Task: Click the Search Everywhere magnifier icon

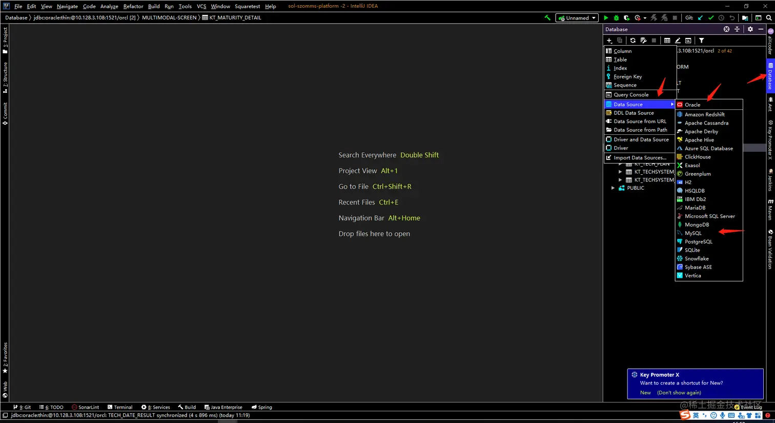Action: click(769, 17)
